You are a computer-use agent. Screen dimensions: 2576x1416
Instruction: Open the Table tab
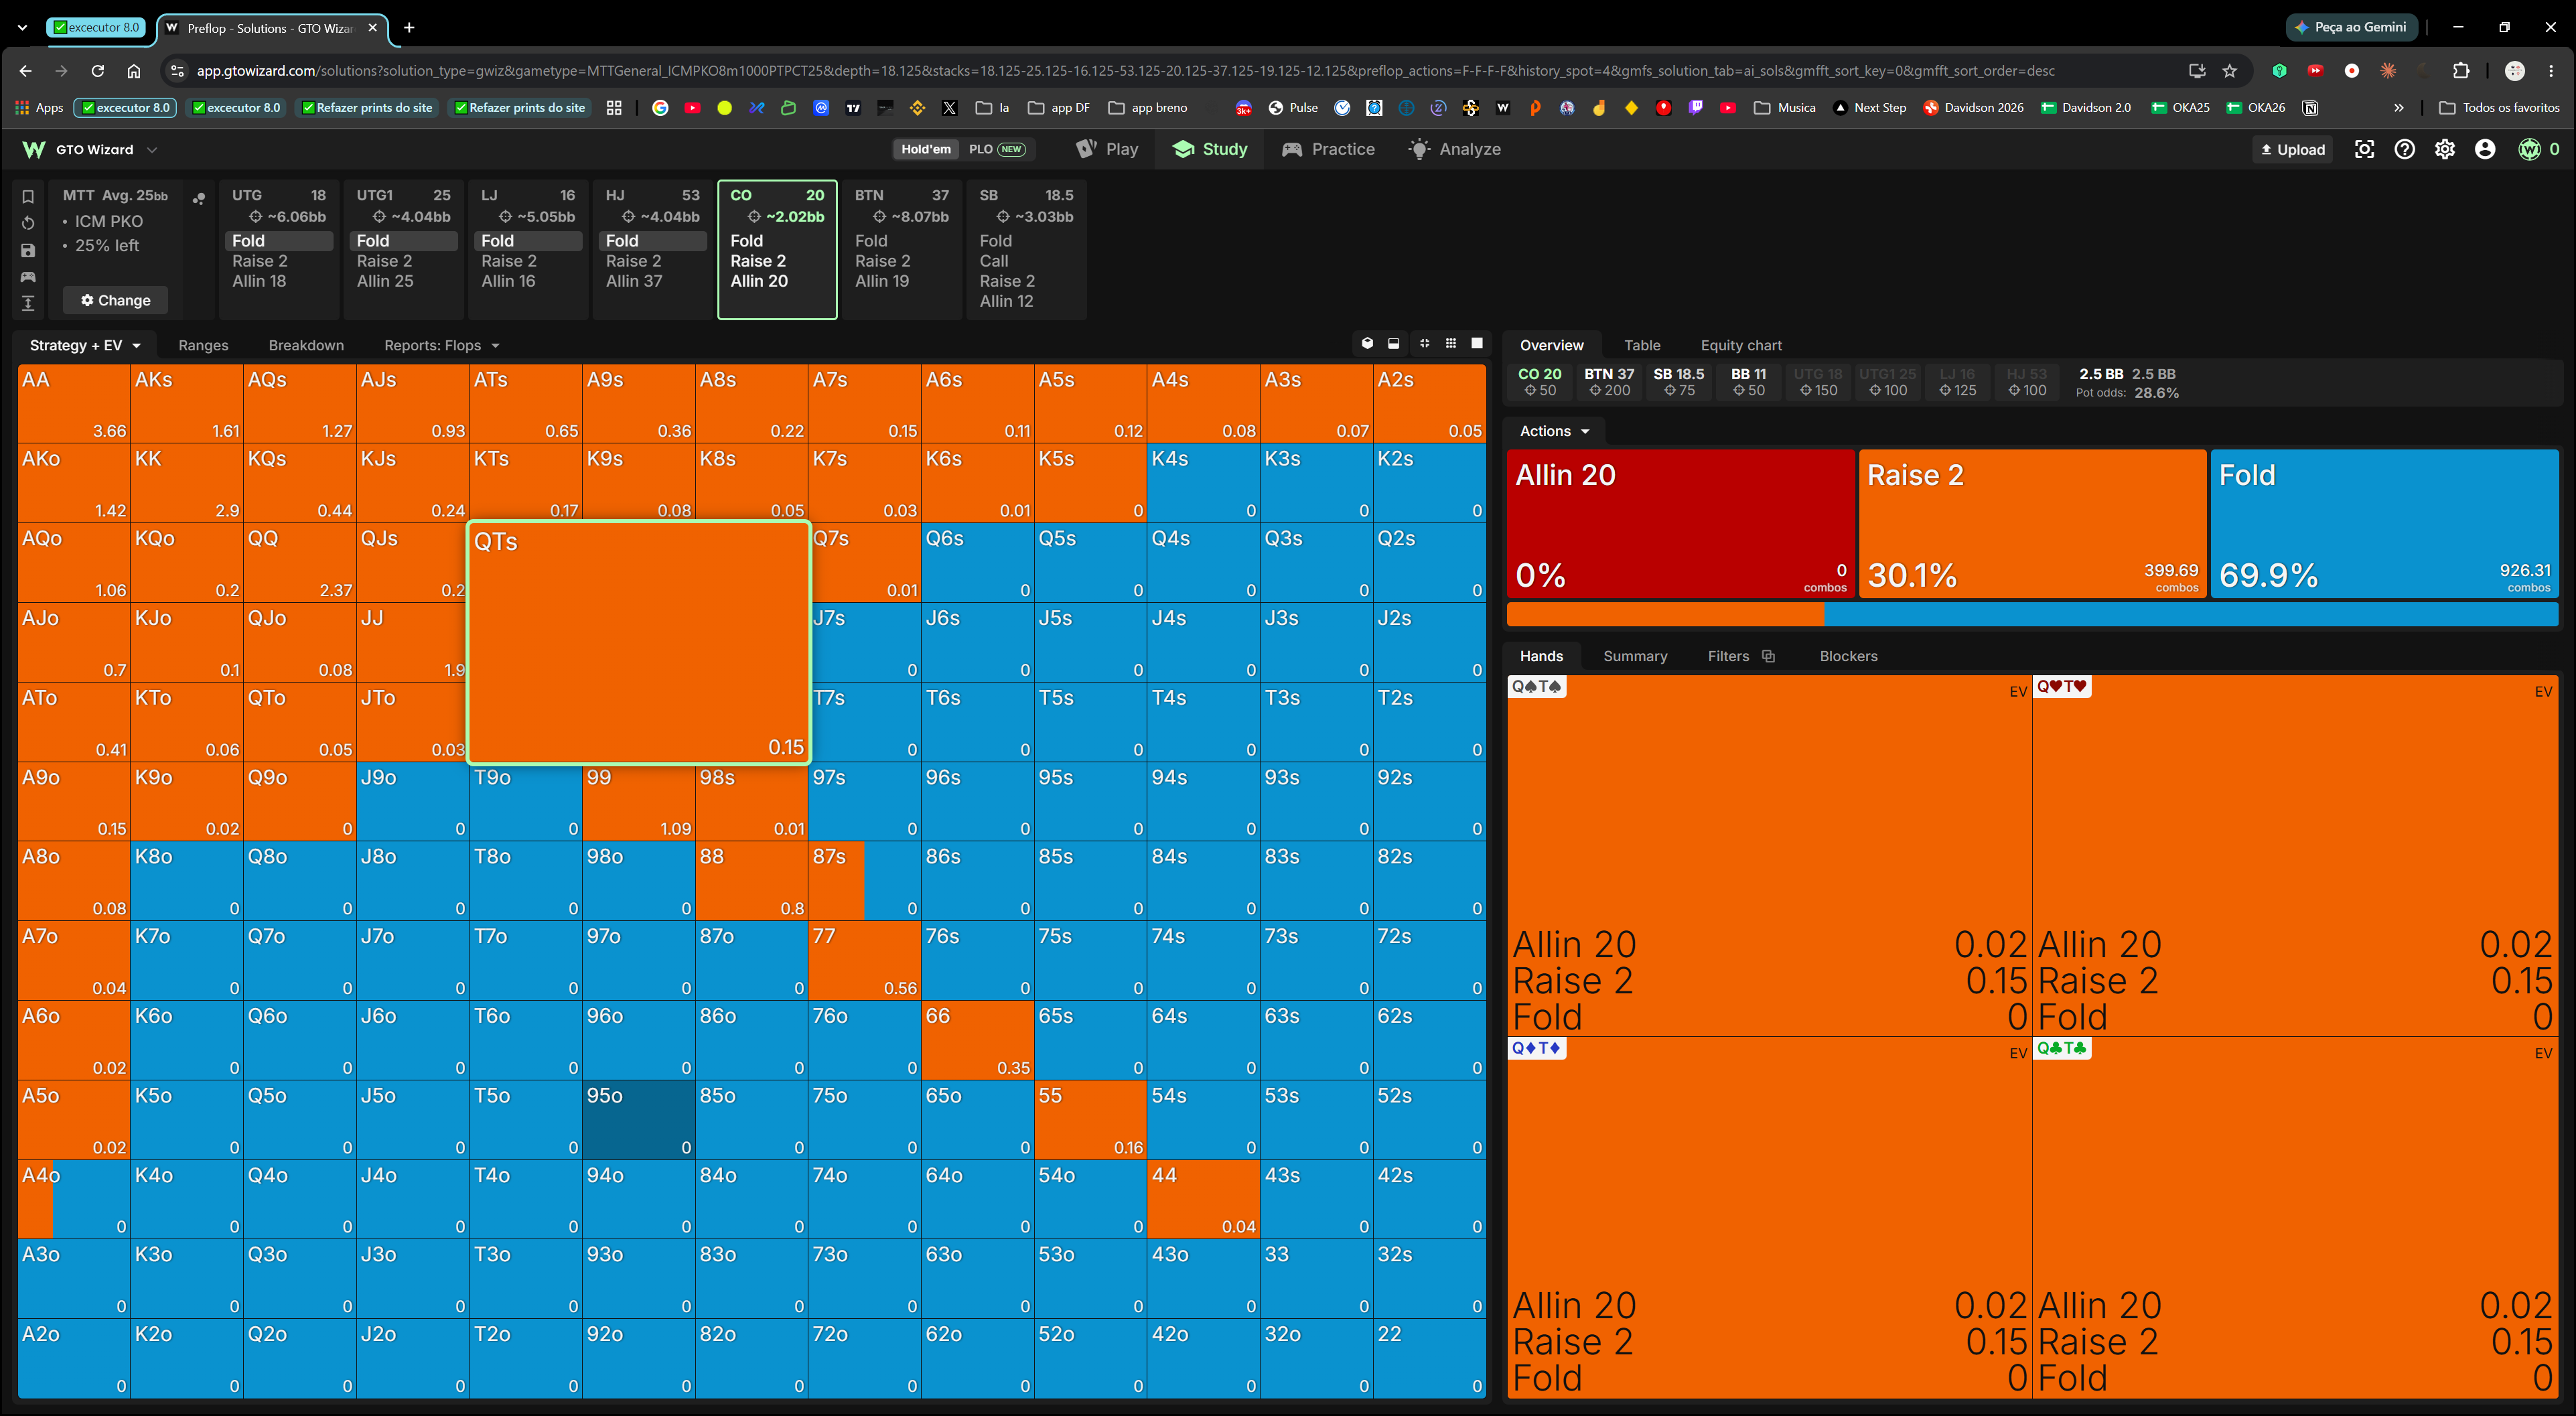click(x=1642, y=345)
